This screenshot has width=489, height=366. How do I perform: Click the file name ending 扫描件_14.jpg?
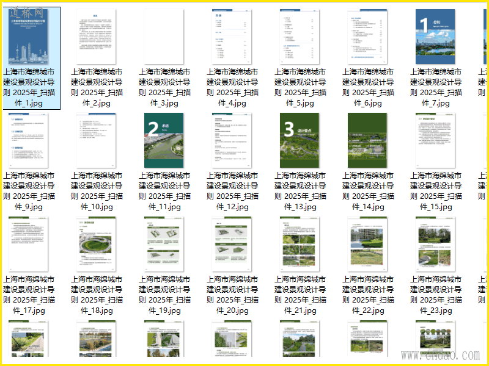coord(368,191)
